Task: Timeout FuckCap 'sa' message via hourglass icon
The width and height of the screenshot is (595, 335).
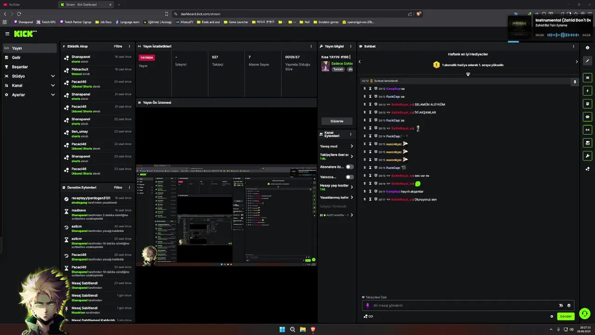Action: (370, 96)
